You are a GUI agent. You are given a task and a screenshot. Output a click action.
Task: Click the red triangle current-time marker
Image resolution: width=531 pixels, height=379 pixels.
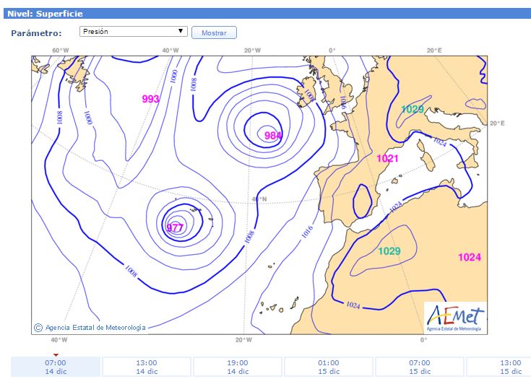click(x=56, y=354)
